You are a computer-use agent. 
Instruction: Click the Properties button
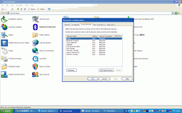71,70
